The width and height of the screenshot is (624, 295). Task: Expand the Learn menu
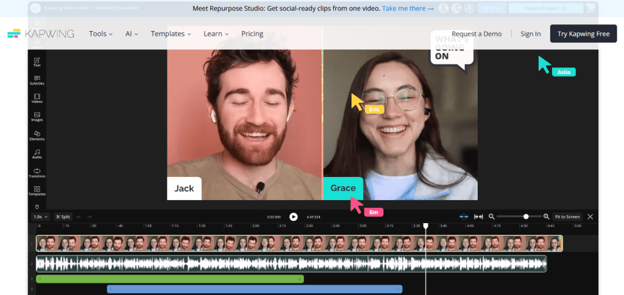216,33
